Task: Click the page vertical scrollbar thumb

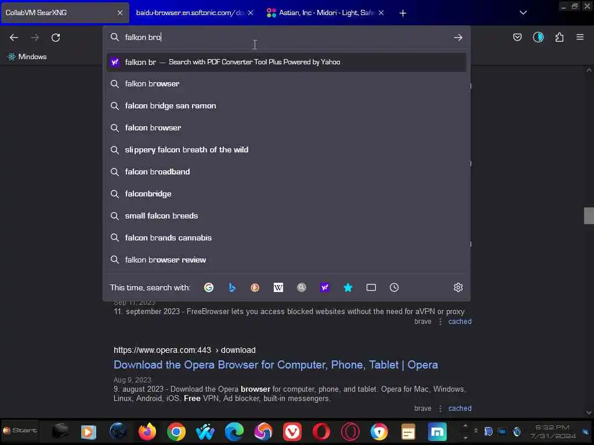Action: coord(589,216)
